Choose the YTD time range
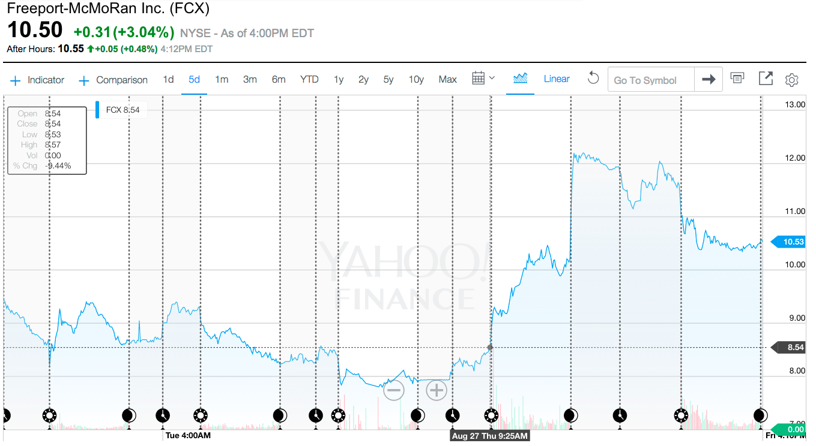The height and width of the screenshot is (446, 816). (309, 79)
